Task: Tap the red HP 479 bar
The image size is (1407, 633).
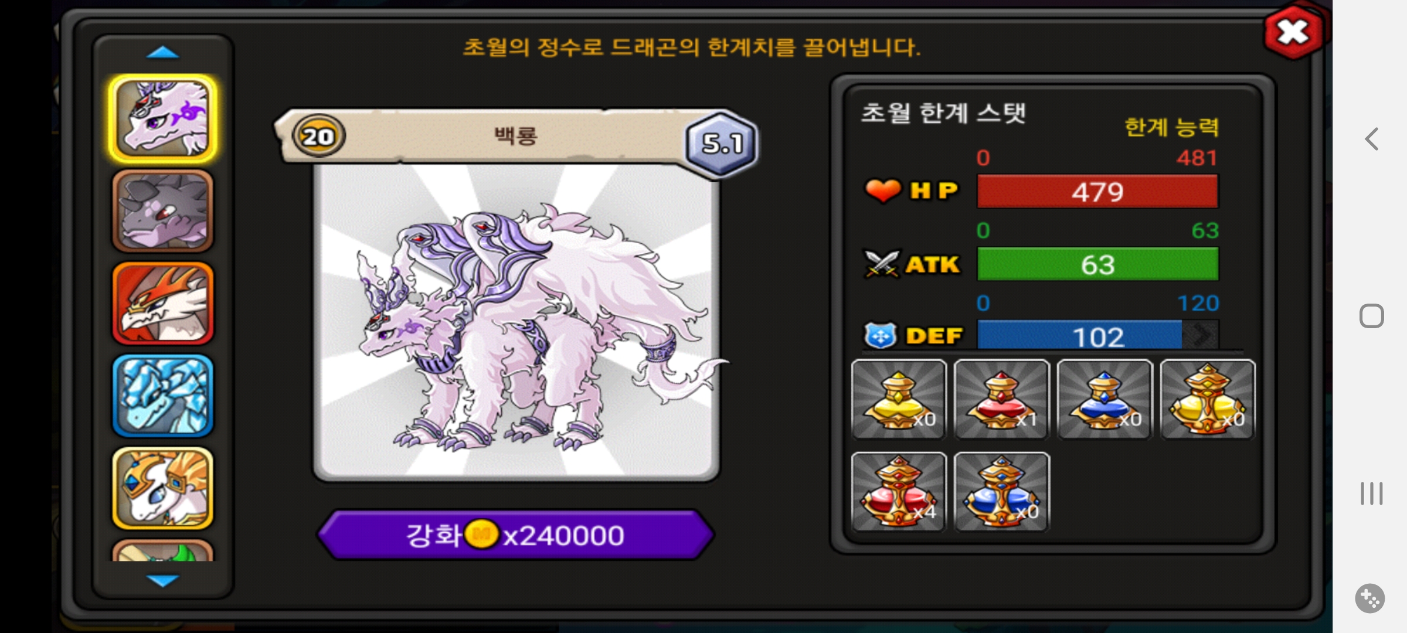Action: pyautogui.click(x=1097, y=192)
